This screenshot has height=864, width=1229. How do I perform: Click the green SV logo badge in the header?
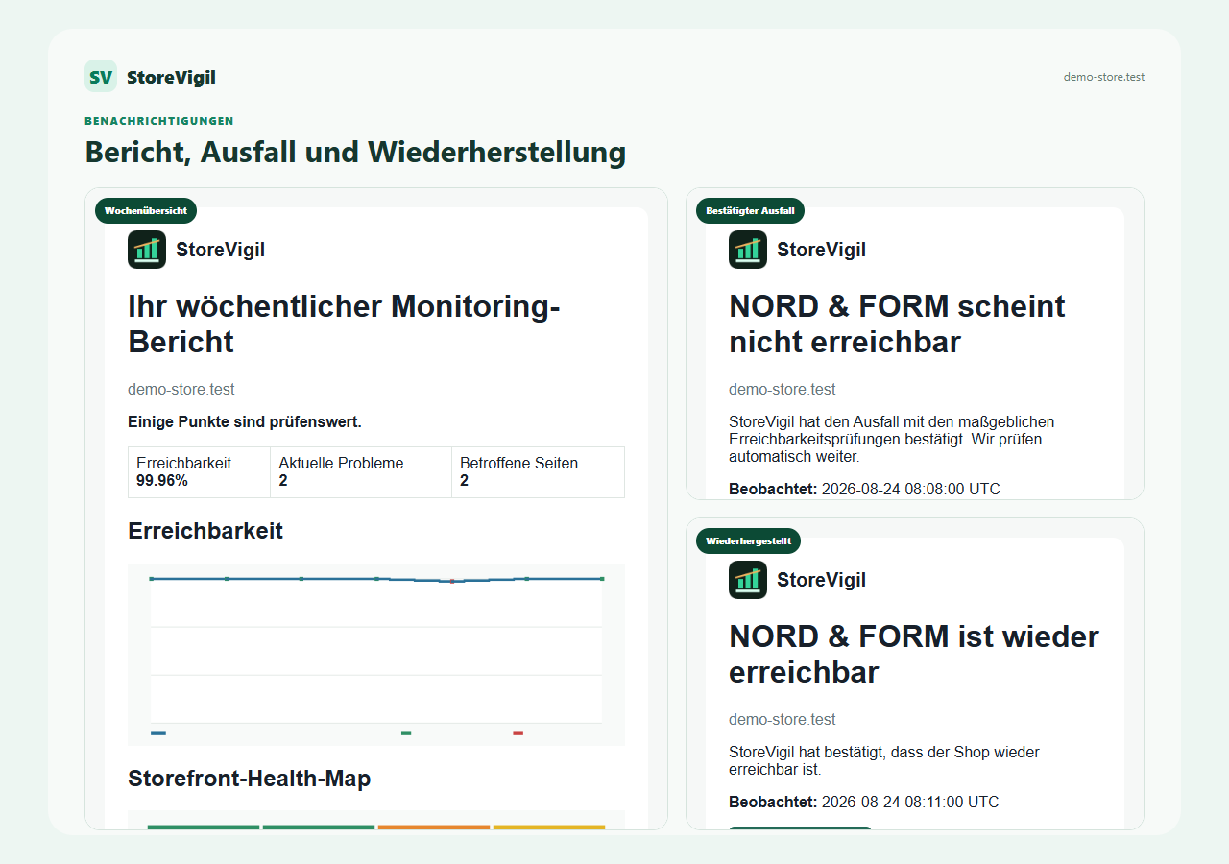[101, 77]
